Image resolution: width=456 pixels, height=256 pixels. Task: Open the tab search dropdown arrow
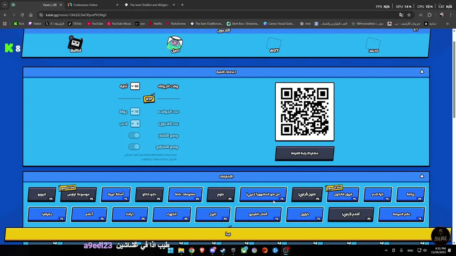click(x=4, y=5)
